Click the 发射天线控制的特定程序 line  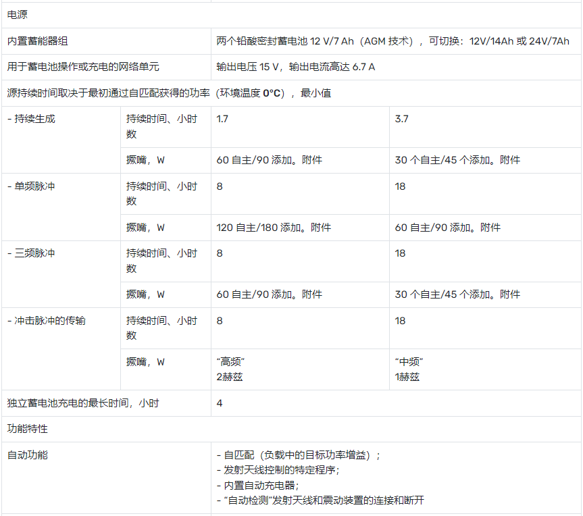tap(278, 470)
